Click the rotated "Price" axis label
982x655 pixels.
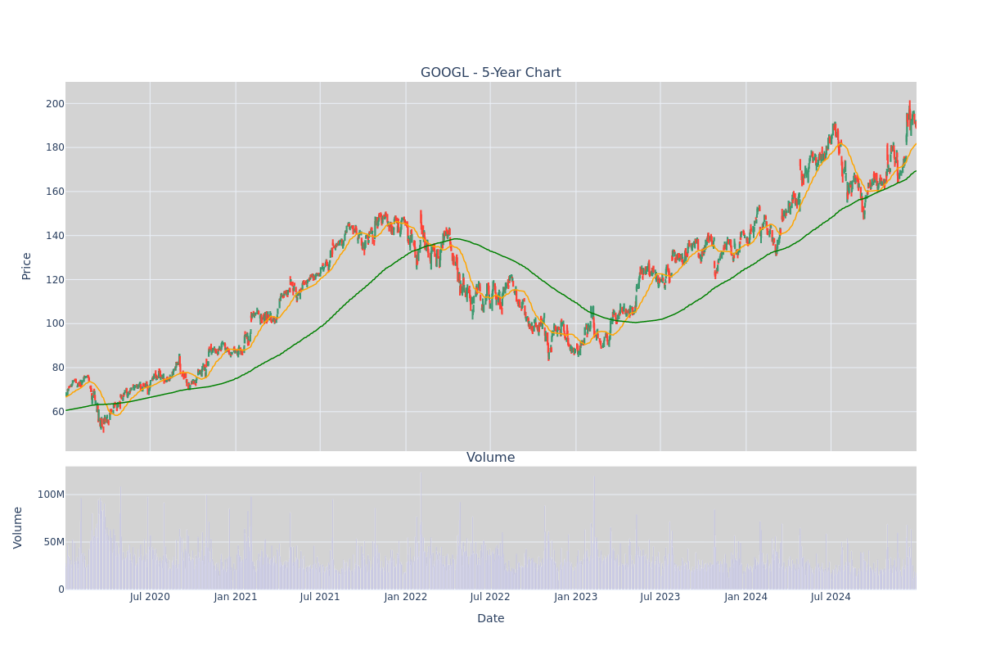coord(27,266)
